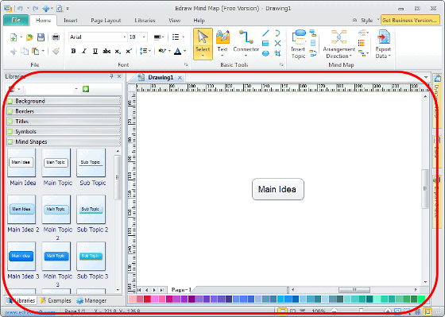Click the Cut icon
Screen dimensions: 445x317
14,52
